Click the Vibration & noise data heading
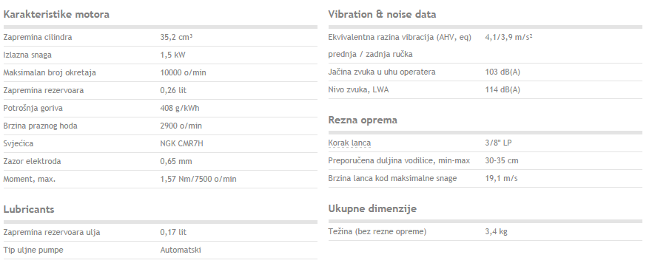The image size is (652, 266). pyautogui.click(x=382, y=15)
